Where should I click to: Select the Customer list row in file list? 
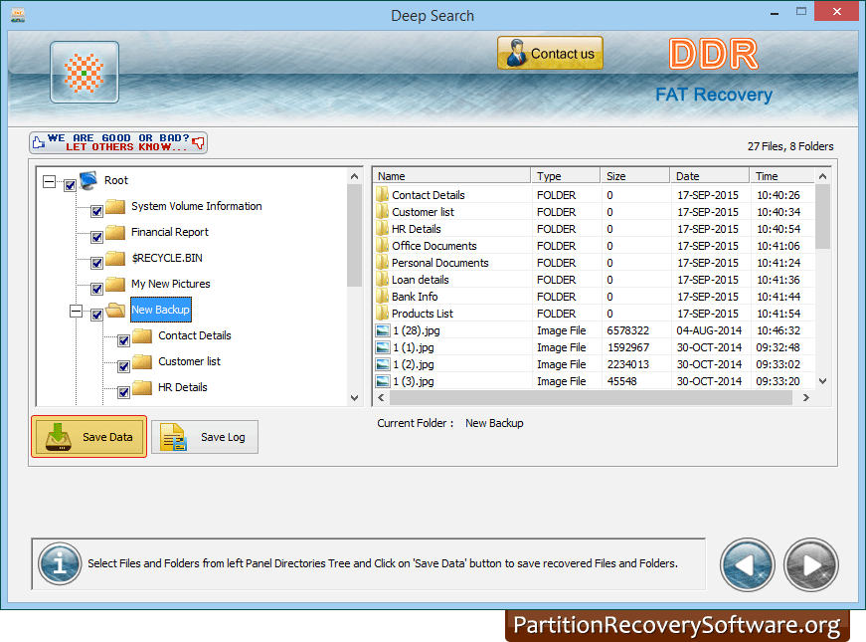click(595, 212)
